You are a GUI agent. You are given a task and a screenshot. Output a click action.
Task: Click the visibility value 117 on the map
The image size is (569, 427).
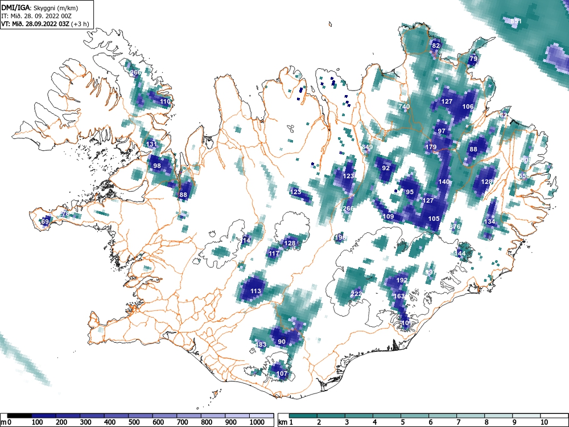(274, 253)
